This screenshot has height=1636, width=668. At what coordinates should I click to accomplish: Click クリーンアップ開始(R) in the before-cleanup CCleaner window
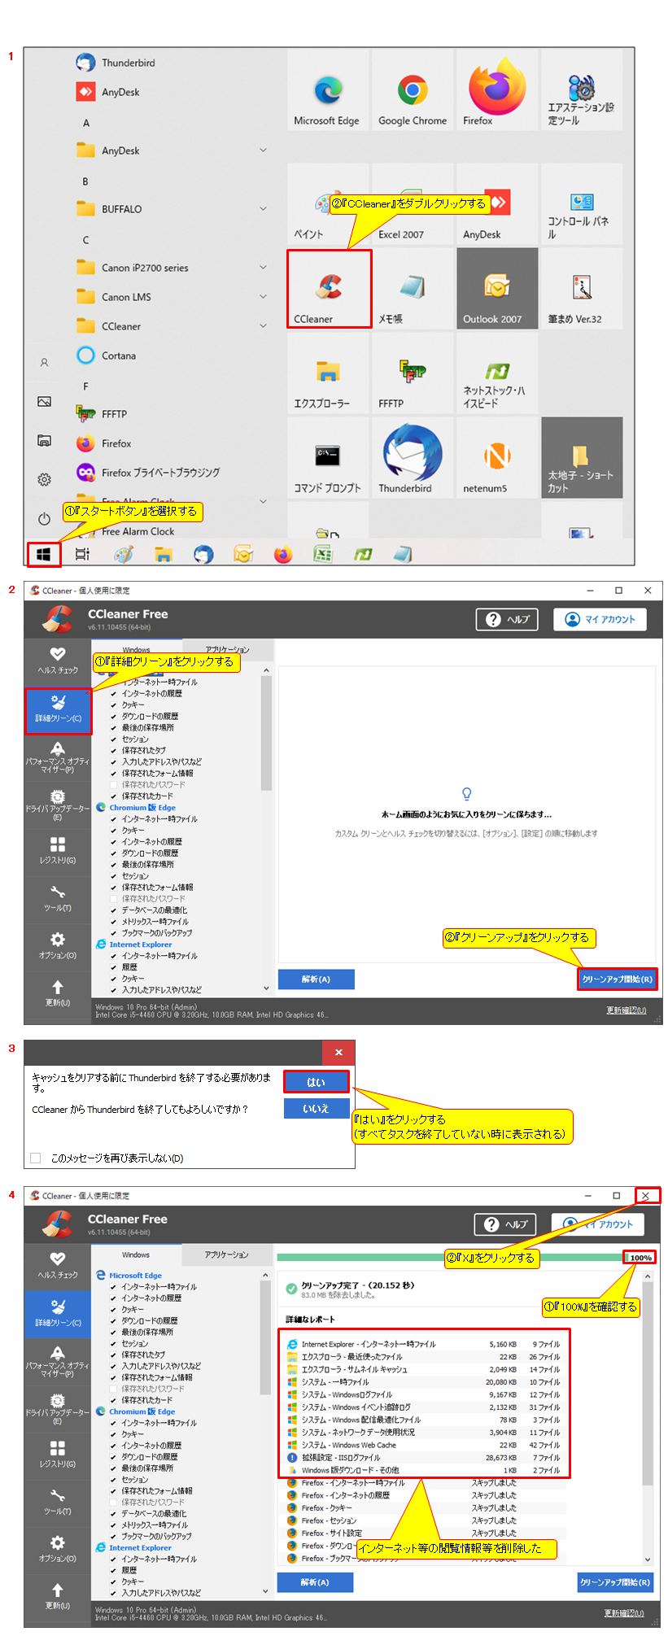click(x=617, y=979)
